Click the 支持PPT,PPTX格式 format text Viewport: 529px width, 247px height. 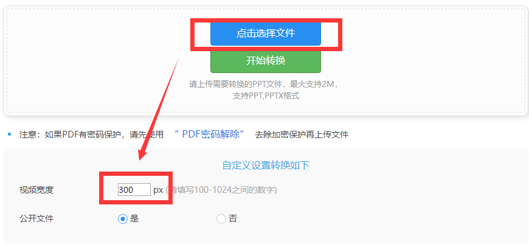(266, 96)
